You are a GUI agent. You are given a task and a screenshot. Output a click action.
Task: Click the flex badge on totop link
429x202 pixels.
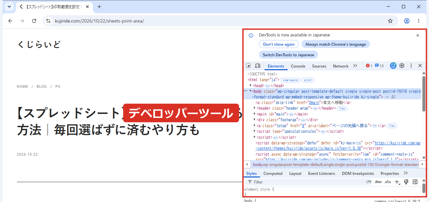pyautogui.click(x=392, y=126)
